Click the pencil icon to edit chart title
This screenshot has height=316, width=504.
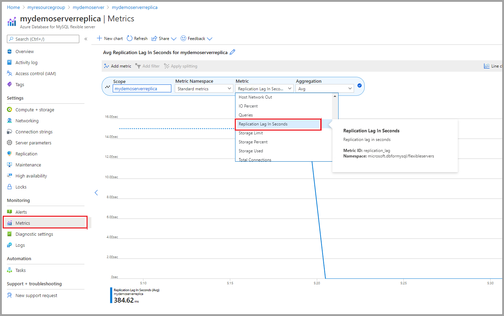pos(233,52)
